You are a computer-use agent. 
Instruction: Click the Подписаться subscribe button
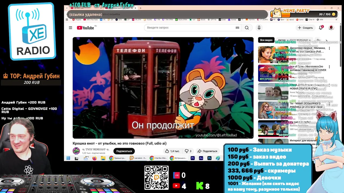pyautogui.click(x=124, y=151)
